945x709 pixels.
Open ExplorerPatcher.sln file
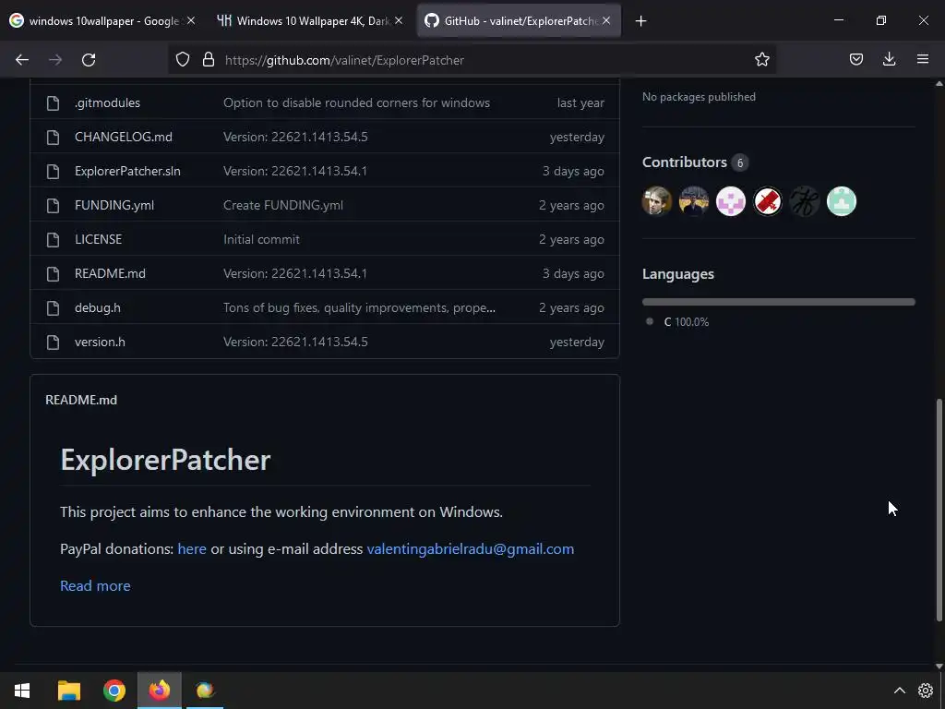point(127,171)
